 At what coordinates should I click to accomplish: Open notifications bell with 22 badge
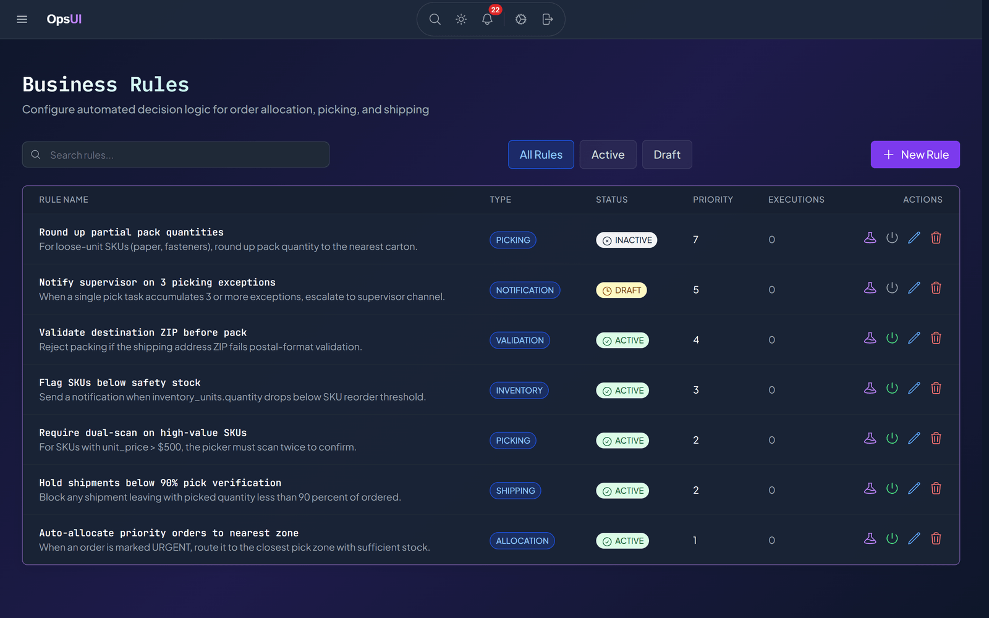coord(487,19)
